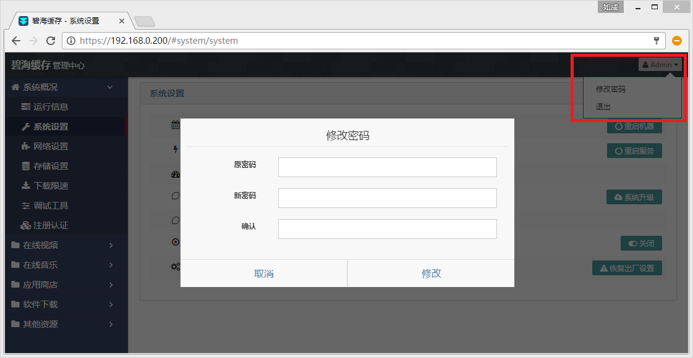The image size is (693, 358).
Task: Toggle the 关闭 switch button
Action: click(641, 243)
